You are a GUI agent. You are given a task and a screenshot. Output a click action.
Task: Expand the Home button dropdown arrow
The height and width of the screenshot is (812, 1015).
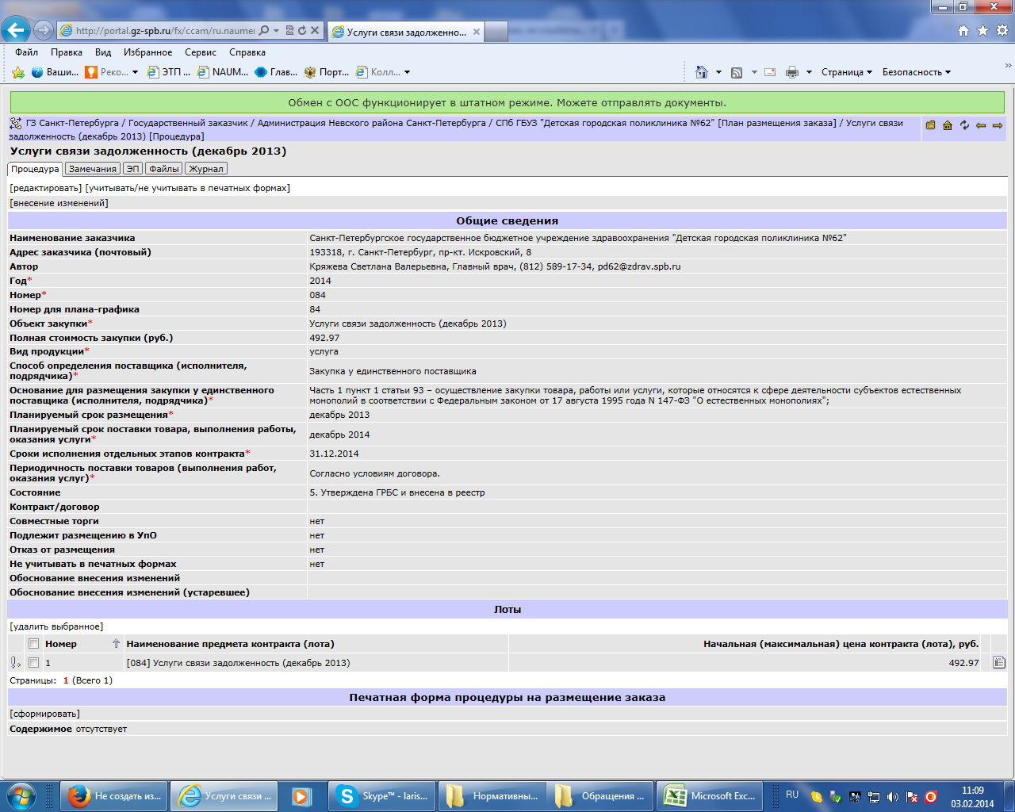(718, 72)
